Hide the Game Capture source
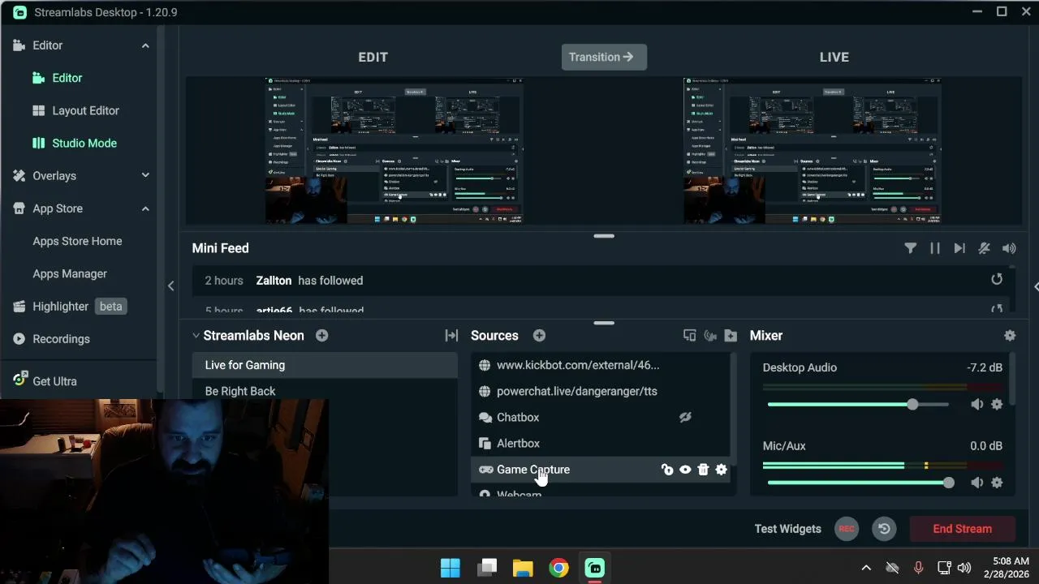 coord(685,470)
